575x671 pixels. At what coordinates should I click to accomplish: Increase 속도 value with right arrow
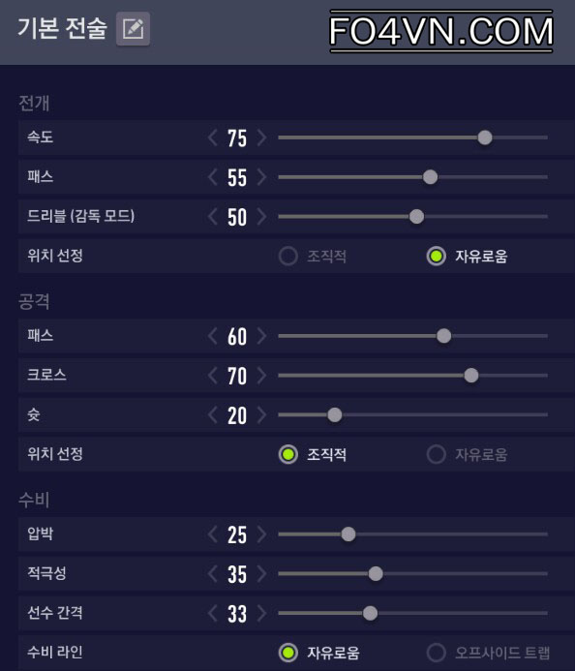(x=261, y=137)
